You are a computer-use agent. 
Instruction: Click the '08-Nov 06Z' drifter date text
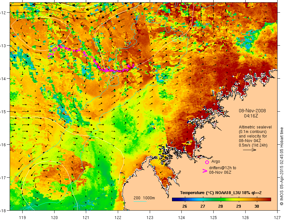(x=220, y=172)
